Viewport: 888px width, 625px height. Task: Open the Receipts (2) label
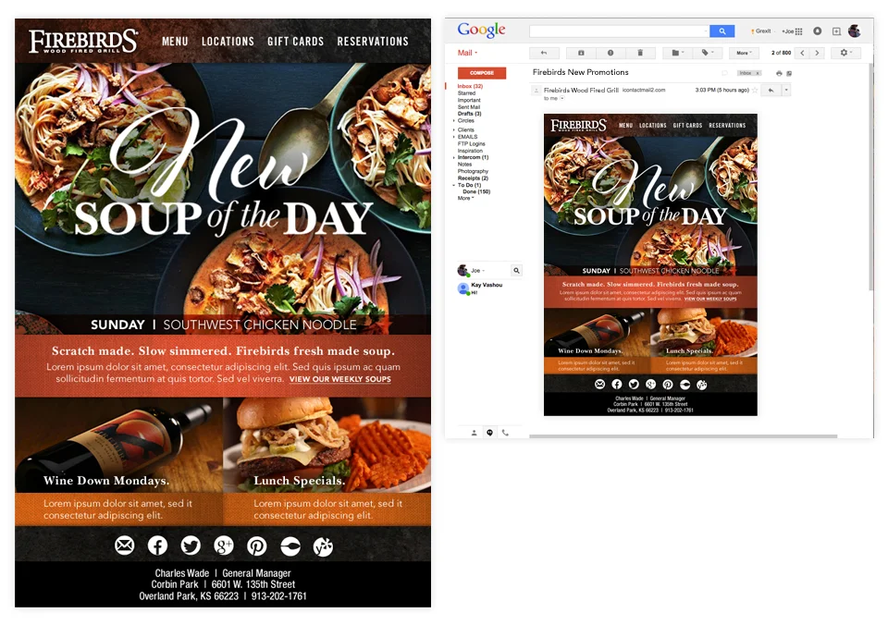click(473, 178)
